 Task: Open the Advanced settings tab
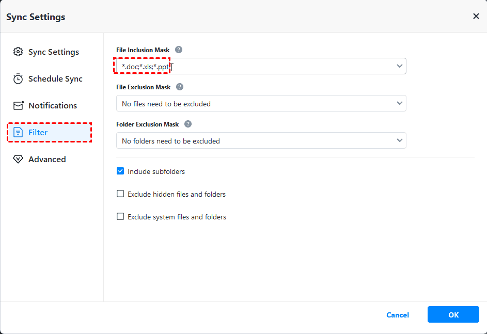(47, 160)
